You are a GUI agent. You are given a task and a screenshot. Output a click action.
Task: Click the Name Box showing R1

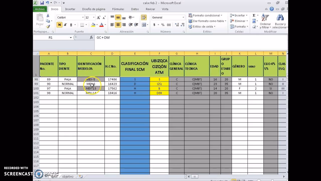click(x=51, y=37)
